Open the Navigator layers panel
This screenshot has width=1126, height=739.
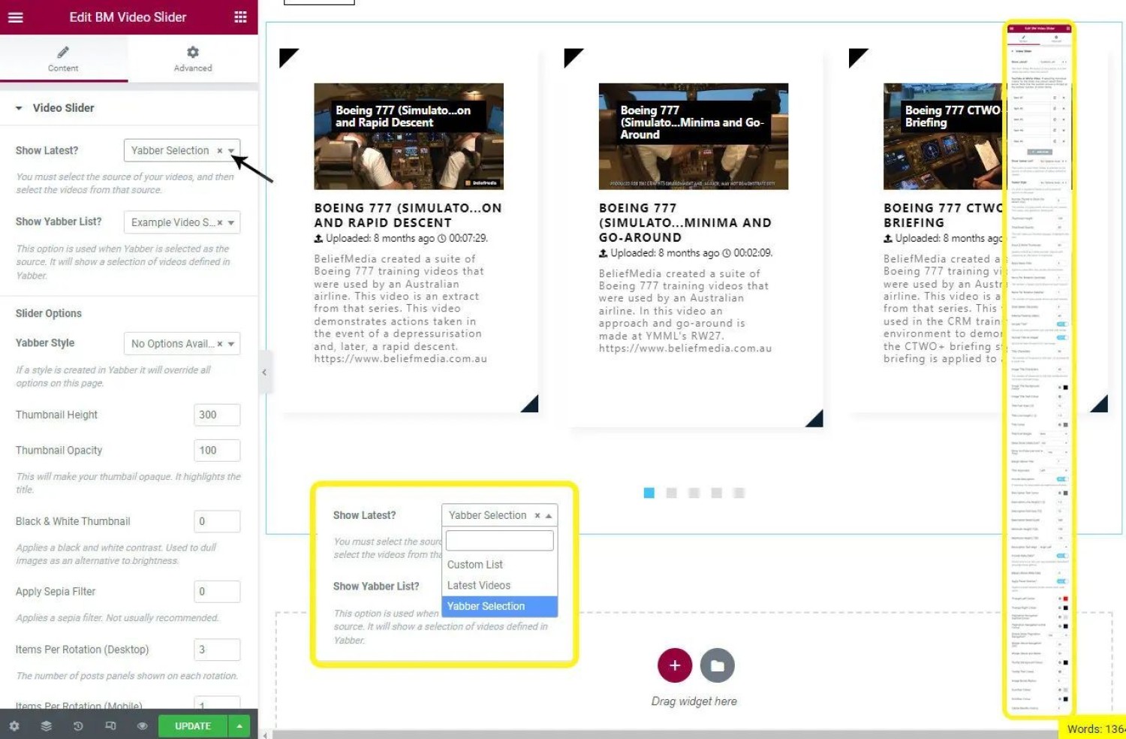click(x=47, y=726)
